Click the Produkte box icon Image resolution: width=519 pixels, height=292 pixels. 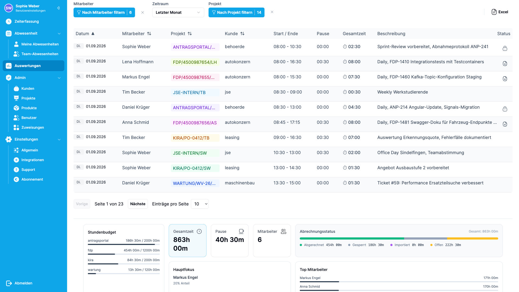[x=16, y=108]
